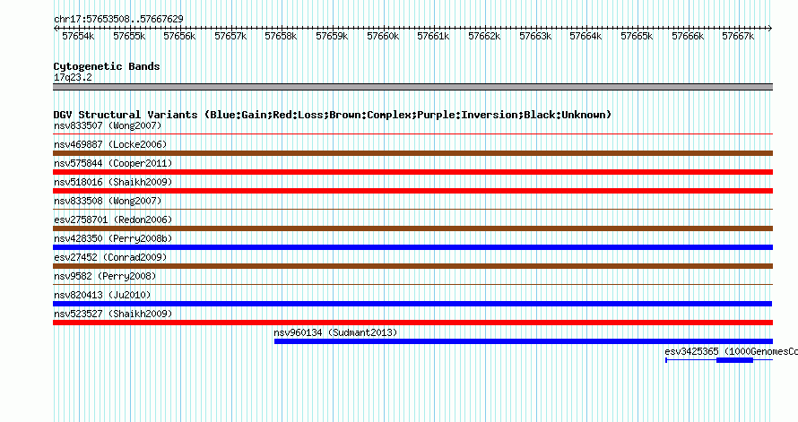Select the blue nsv428350 gain bar
The height and width of the screenshot is (422, 798).
point(412,247)
